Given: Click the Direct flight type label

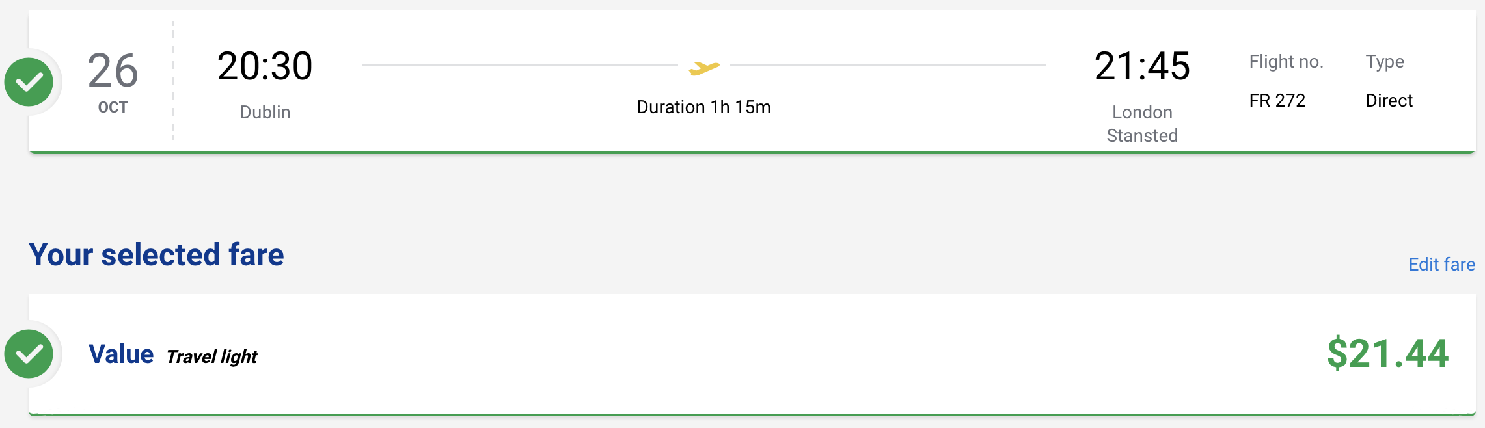Looking at the screenshot, I should [1389, 101].
